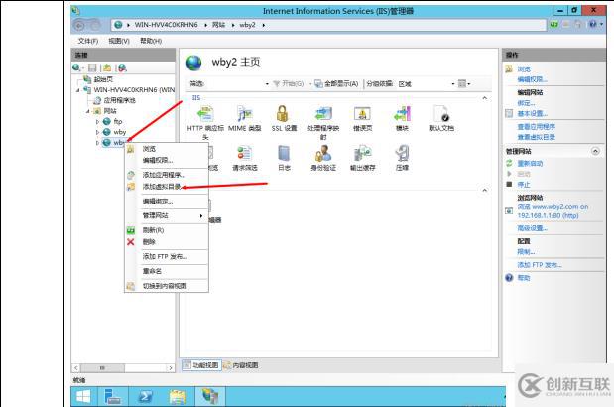Open the 身份验证 feature icon
Screen dimensions: 614x407
point(323,153)
